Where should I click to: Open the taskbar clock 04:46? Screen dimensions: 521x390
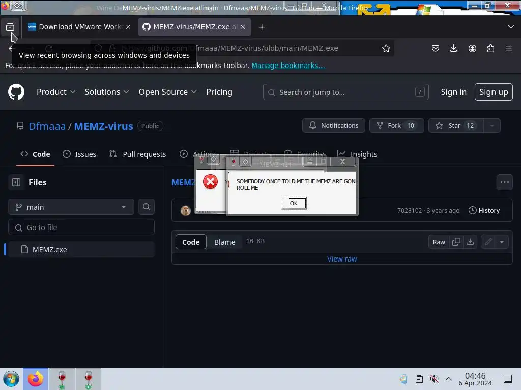(475, 379)
